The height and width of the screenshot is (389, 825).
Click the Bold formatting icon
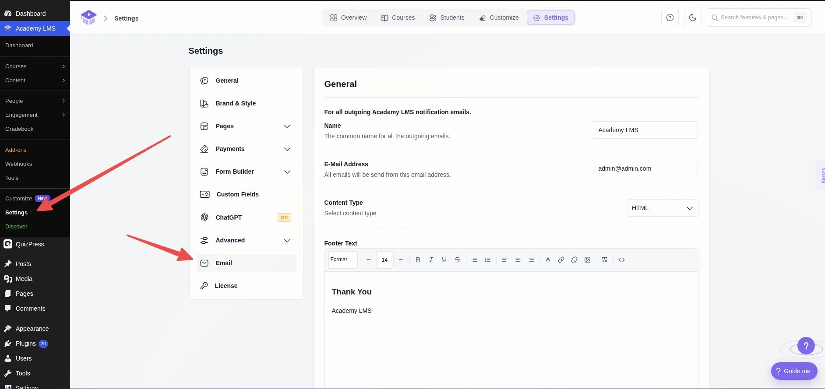(x=418, y=260)
